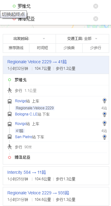
Task: Select the 少换乘 sorting tab
Action: [x=69, y=48]
